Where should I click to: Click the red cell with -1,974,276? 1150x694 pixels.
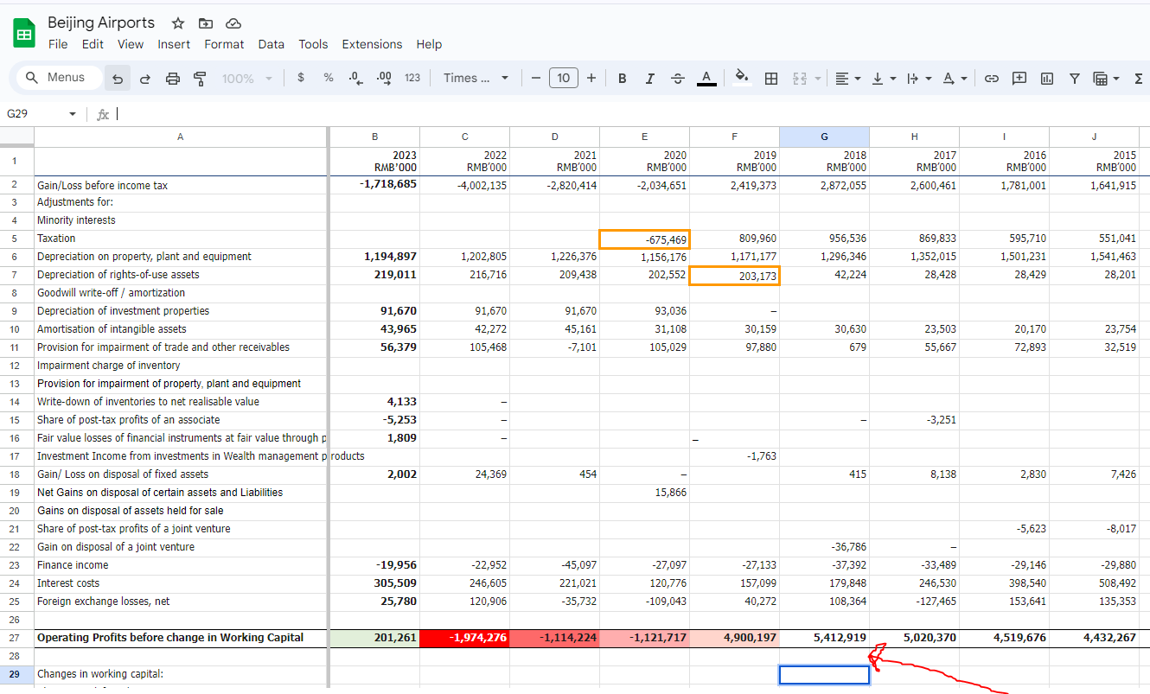coord(464,638)
